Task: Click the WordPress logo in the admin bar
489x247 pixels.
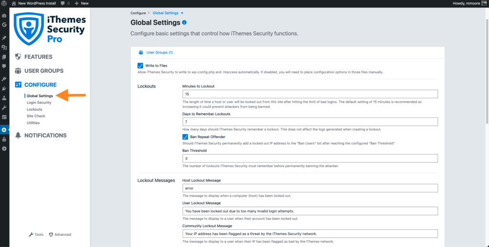Action: pos(4,3)
